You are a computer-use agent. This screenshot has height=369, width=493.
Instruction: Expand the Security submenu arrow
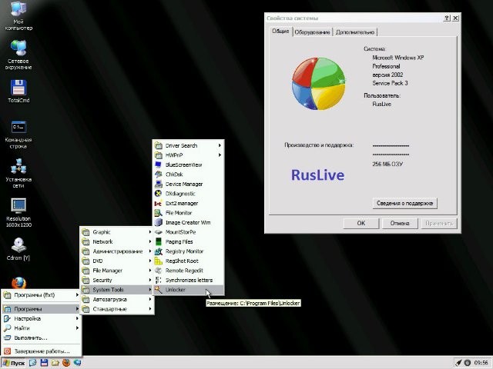coord(150,280)
